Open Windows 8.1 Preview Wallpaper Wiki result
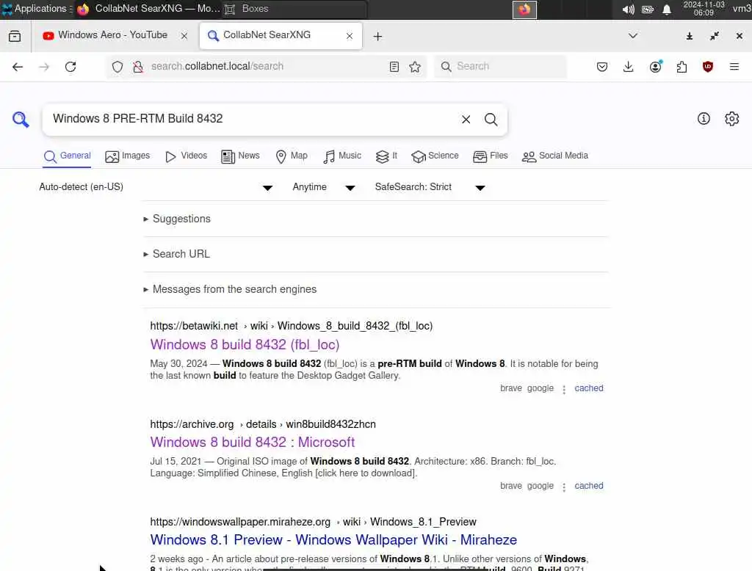Screen dimensions: 752x571 tap(333, 540)
